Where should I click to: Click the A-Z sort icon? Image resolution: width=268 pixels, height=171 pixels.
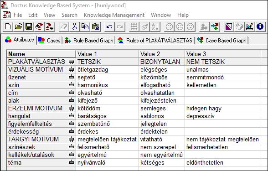tap(155, 26)
